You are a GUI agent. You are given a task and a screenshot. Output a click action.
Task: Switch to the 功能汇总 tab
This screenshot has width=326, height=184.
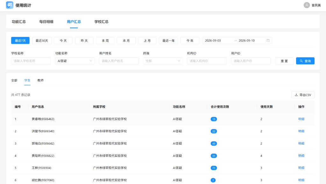click(19, 22)
